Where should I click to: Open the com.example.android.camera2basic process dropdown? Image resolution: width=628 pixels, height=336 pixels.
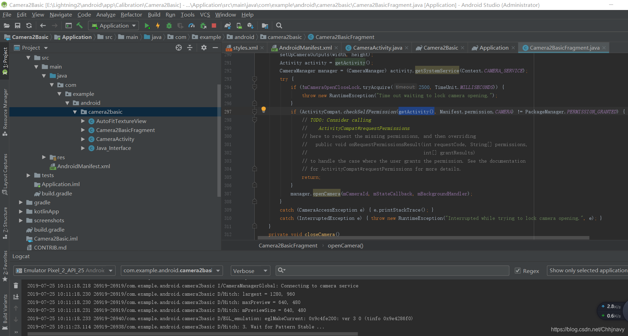coord(172,271)
